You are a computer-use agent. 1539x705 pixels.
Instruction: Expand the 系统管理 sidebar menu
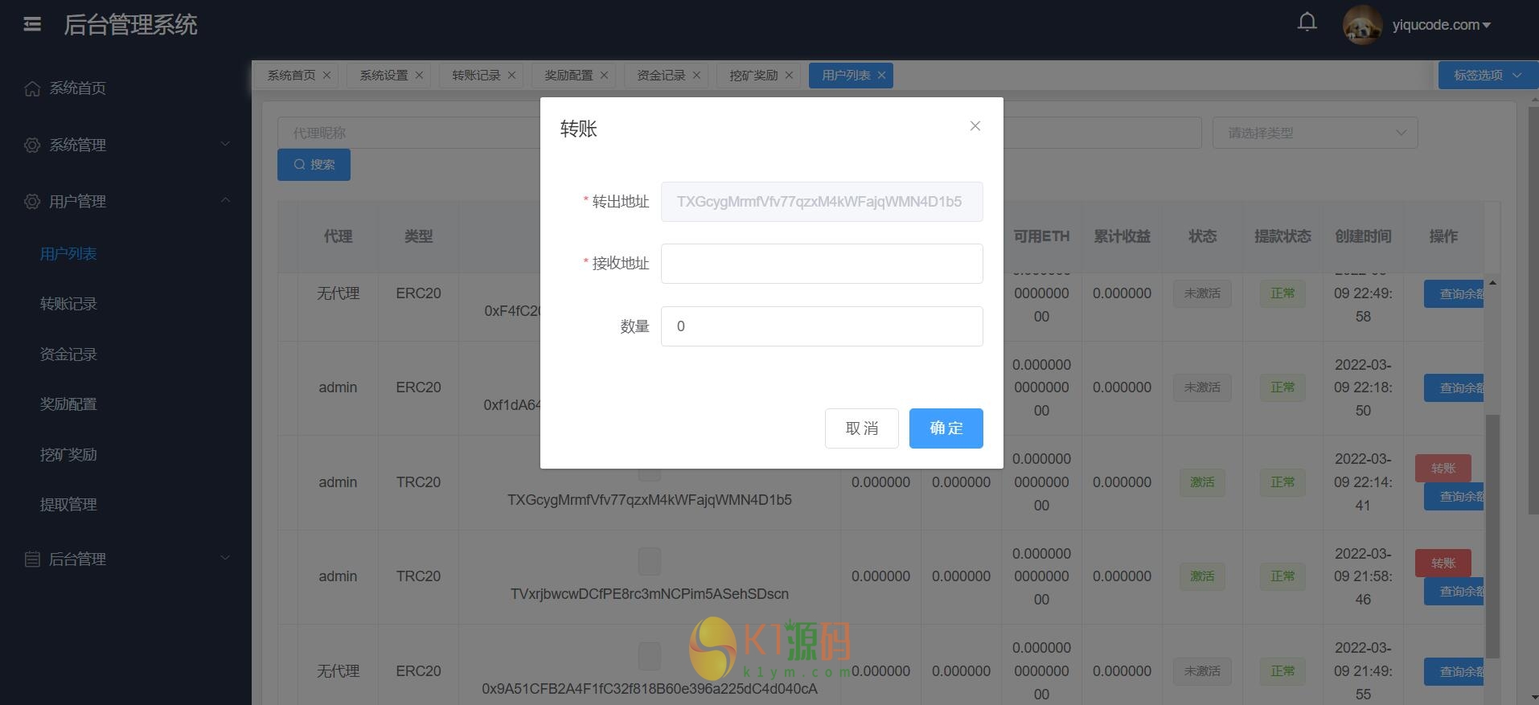pos(225,145)
